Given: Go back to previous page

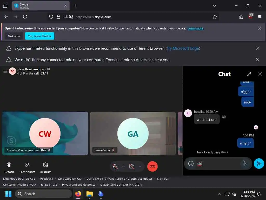Looking at the screenshot, I should click(6, 17).
